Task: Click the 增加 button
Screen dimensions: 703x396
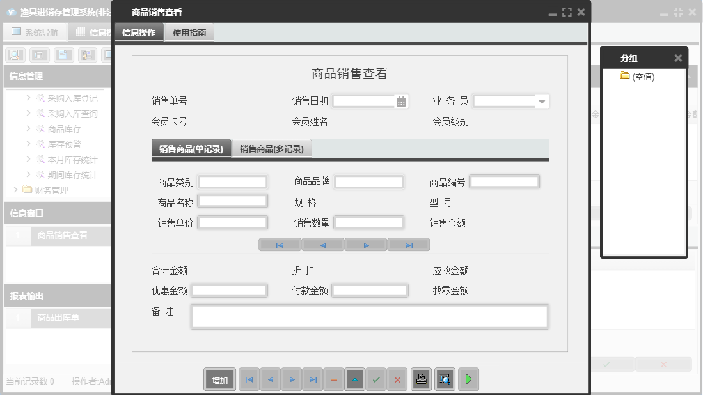Action: click(219, 379)
